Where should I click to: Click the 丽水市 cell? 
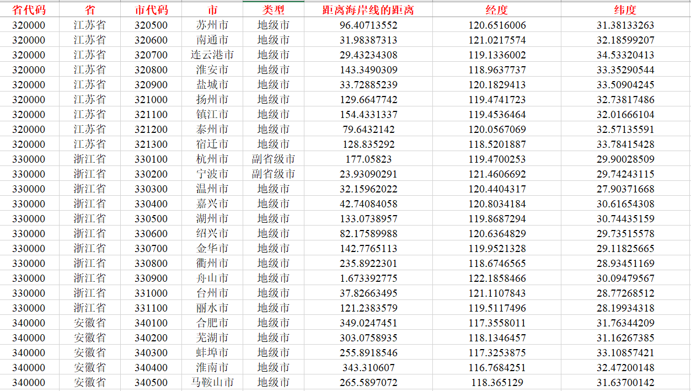[x=212, y=308]
